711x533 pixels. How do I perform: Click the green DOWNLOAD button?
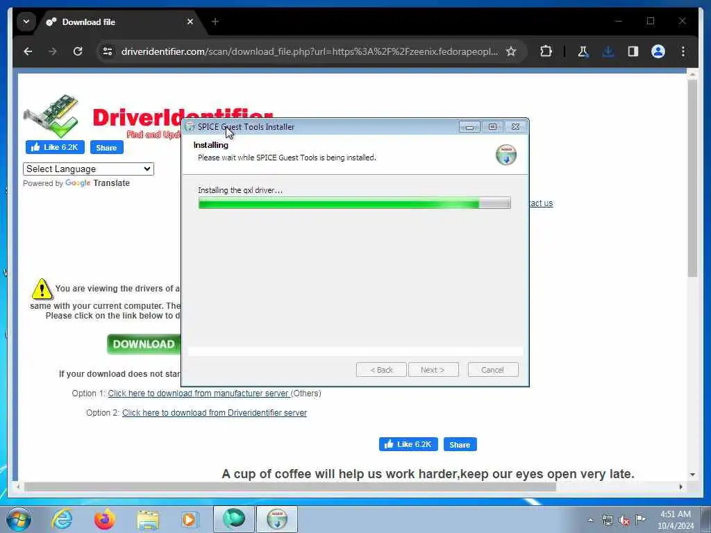point(144,344)
